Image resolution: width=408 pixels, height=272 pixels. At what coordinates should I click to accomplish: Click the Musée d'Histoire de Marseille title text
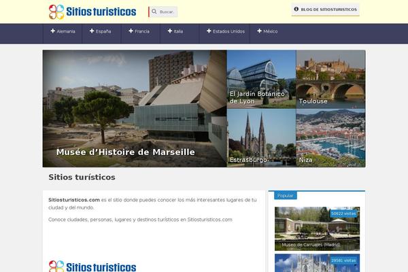coord(125,152)
